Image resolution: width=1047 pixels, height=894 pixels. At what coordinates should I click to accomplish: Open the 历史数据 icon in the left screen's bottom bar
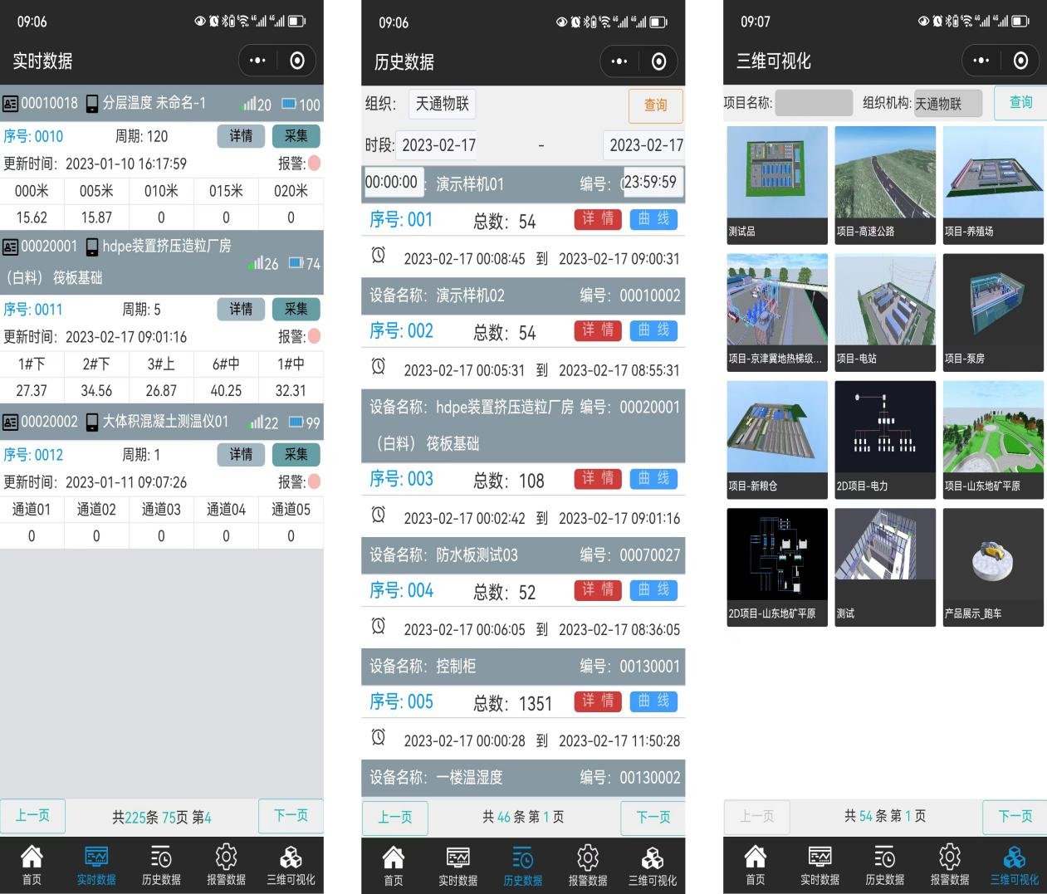[x=161, y=857]
